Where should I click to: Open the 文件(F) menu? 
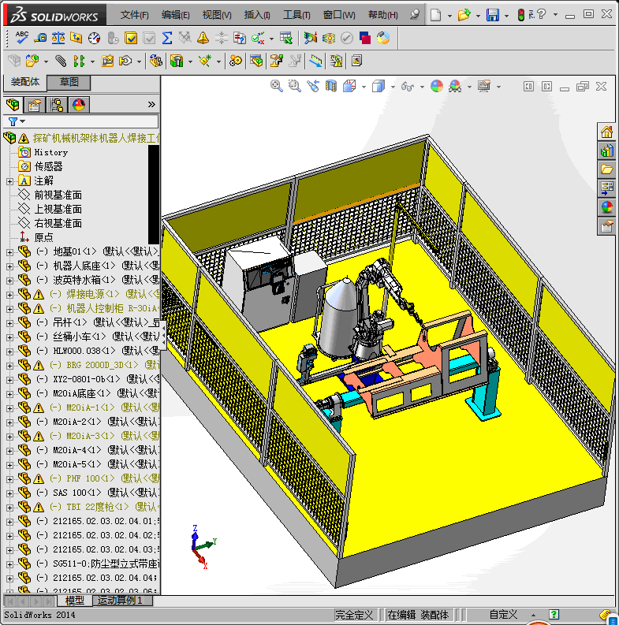(134, 15)
